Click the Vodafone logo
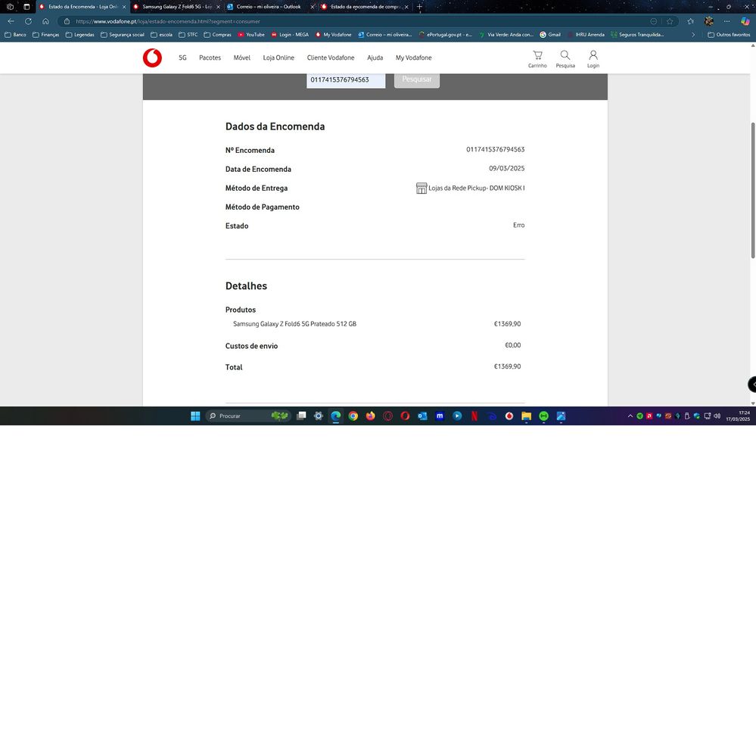Screen dimensions: 756x744 coord(152,58)
